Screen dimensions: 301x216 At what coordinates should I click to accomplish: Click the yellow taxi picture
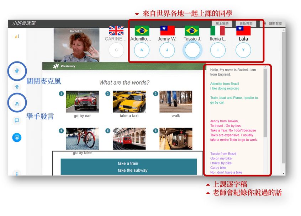[129, 102]
